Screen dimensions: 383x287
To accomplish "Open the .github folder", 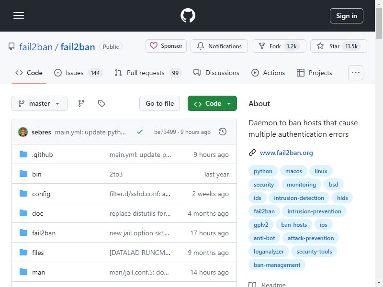I will click(x=43, y=155).
